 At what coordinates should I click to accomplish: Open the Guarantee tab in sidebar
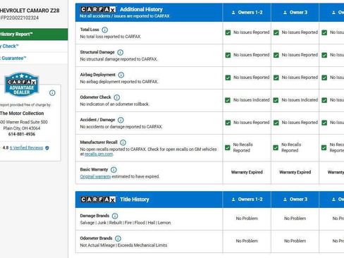click(x=34, y=59)
